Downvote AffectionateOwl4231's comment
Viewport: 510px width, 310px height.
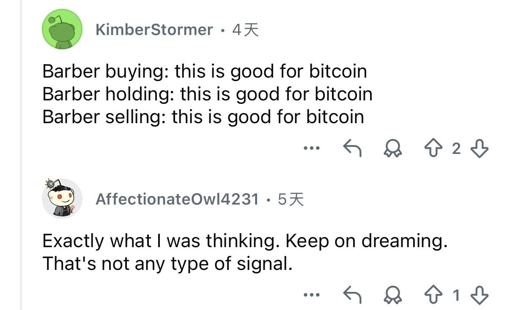click(479, 296)
